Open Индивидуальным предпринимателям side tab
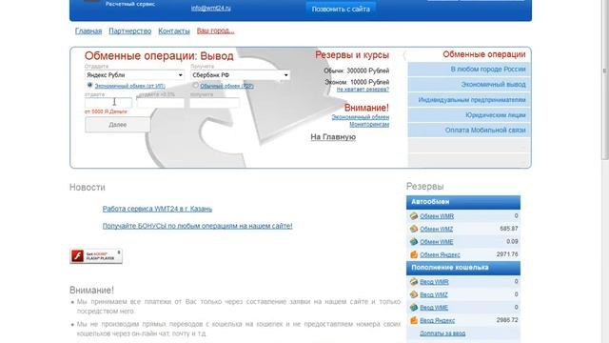The height and width of the screenshot is (343, 609). 469,100
